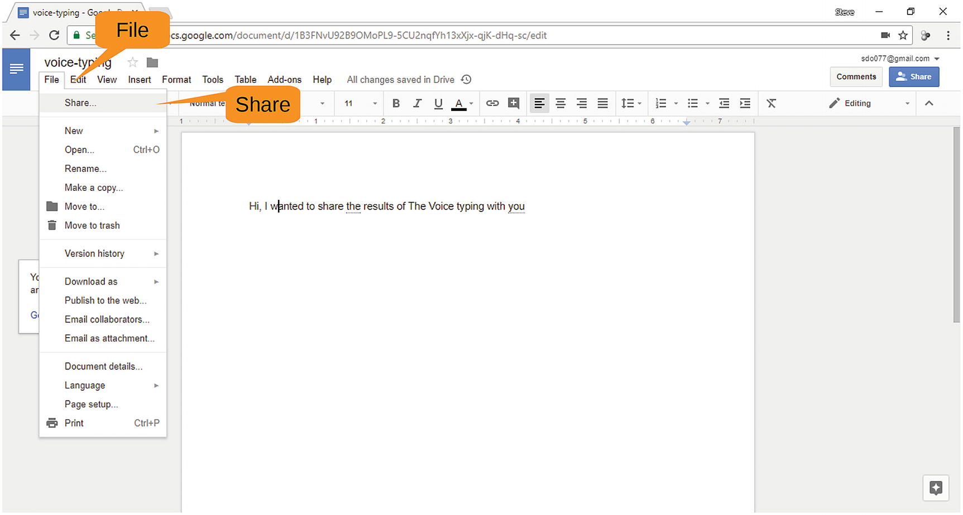Open the Insert menu
The height and width of the screenshot is (515, 963).
139,80
